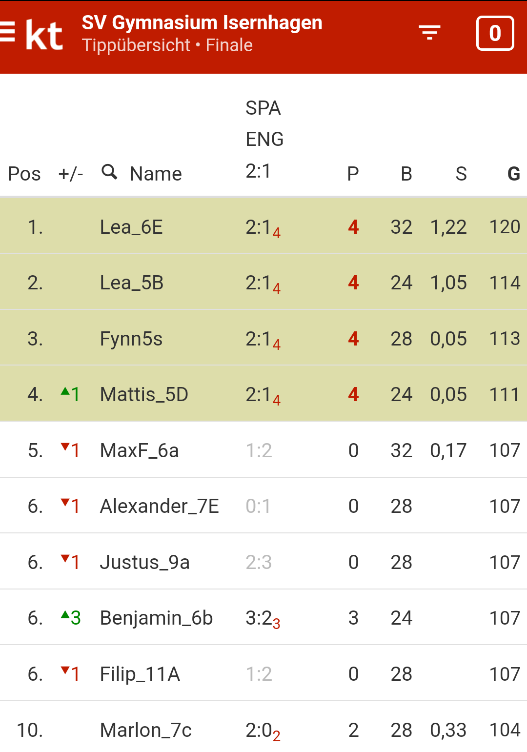
Task: Tap the red down arrow beside Filip_11A
Action: pyautogui.click(x=65, y=670)
